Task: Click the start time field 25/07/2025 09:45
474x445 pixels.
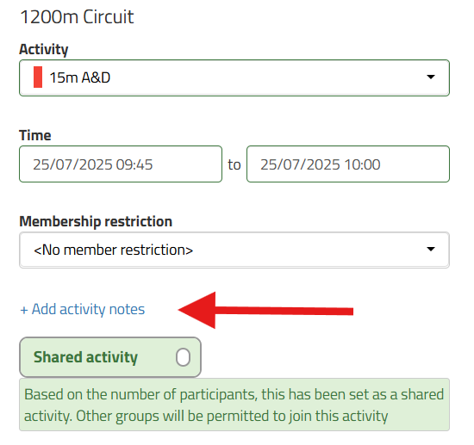Action: pos(121,164)
